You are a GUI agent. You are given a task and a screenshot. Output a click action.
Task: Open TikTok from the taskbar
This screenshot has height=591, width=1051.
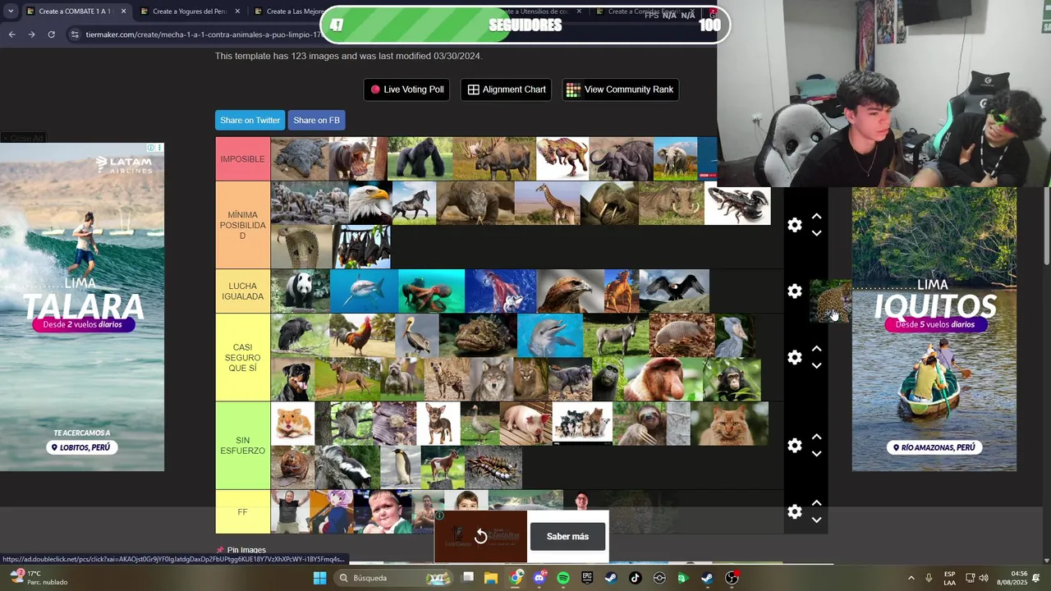pos(635,578)
